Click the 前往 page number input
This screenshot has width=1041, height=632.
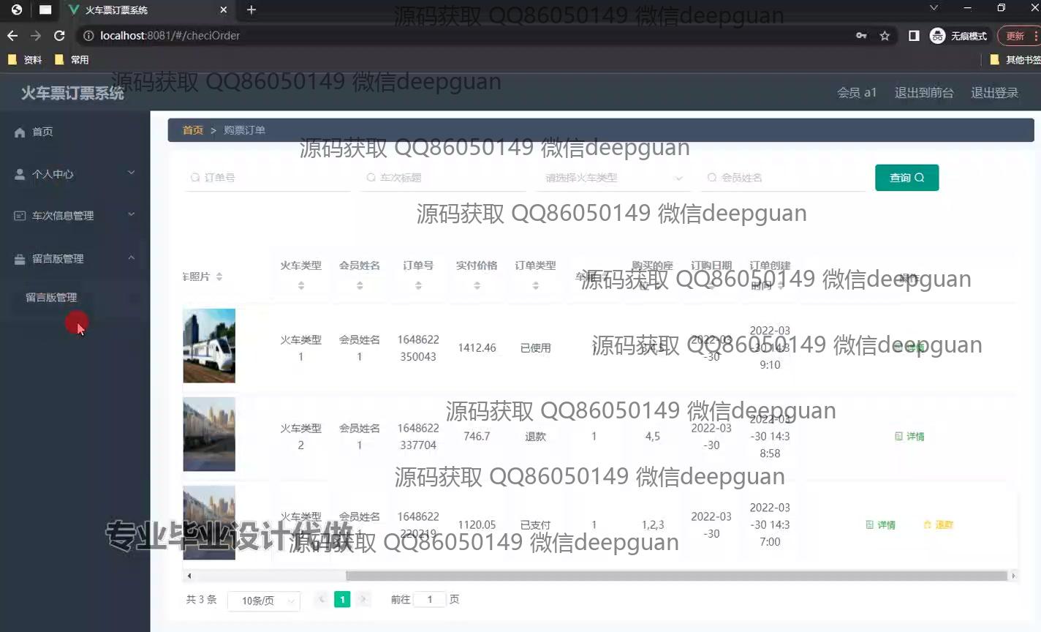coord(430,600)
